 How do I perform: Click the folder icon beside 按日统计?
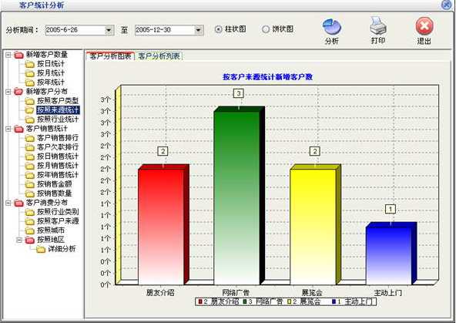(x=30, y=64)
